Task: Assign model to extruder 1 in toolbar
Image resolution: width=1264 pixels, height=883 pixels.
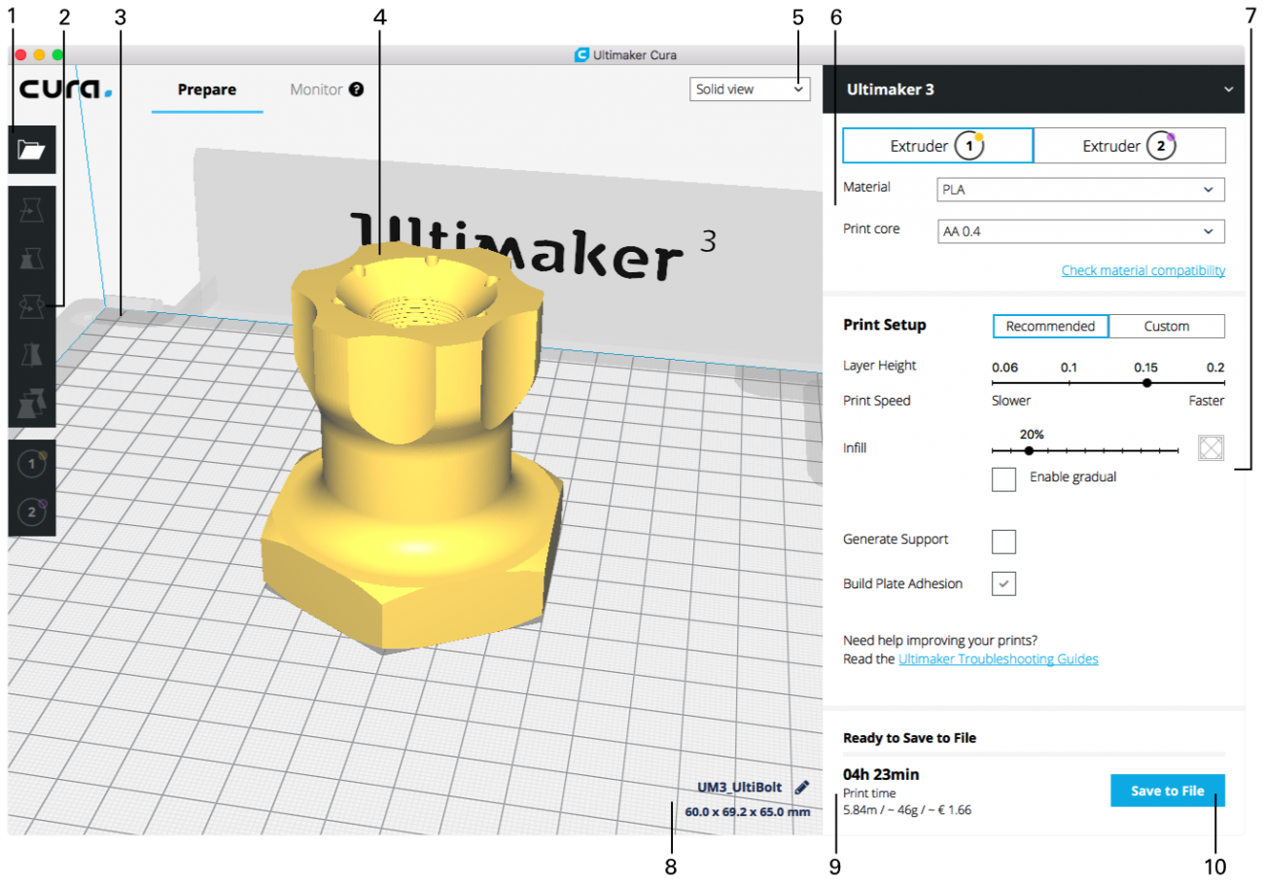Action: click(x=32, y=465)
